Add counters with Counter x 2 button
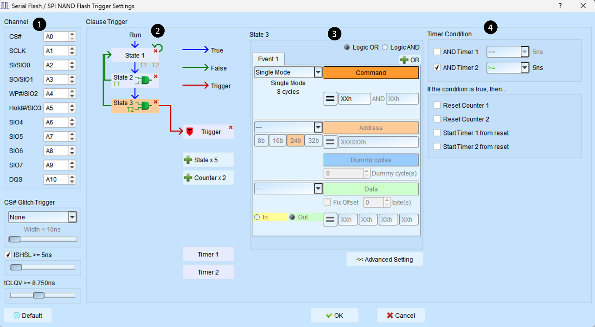Viewport: 595px width, 327px height. (x=208, y=178)
